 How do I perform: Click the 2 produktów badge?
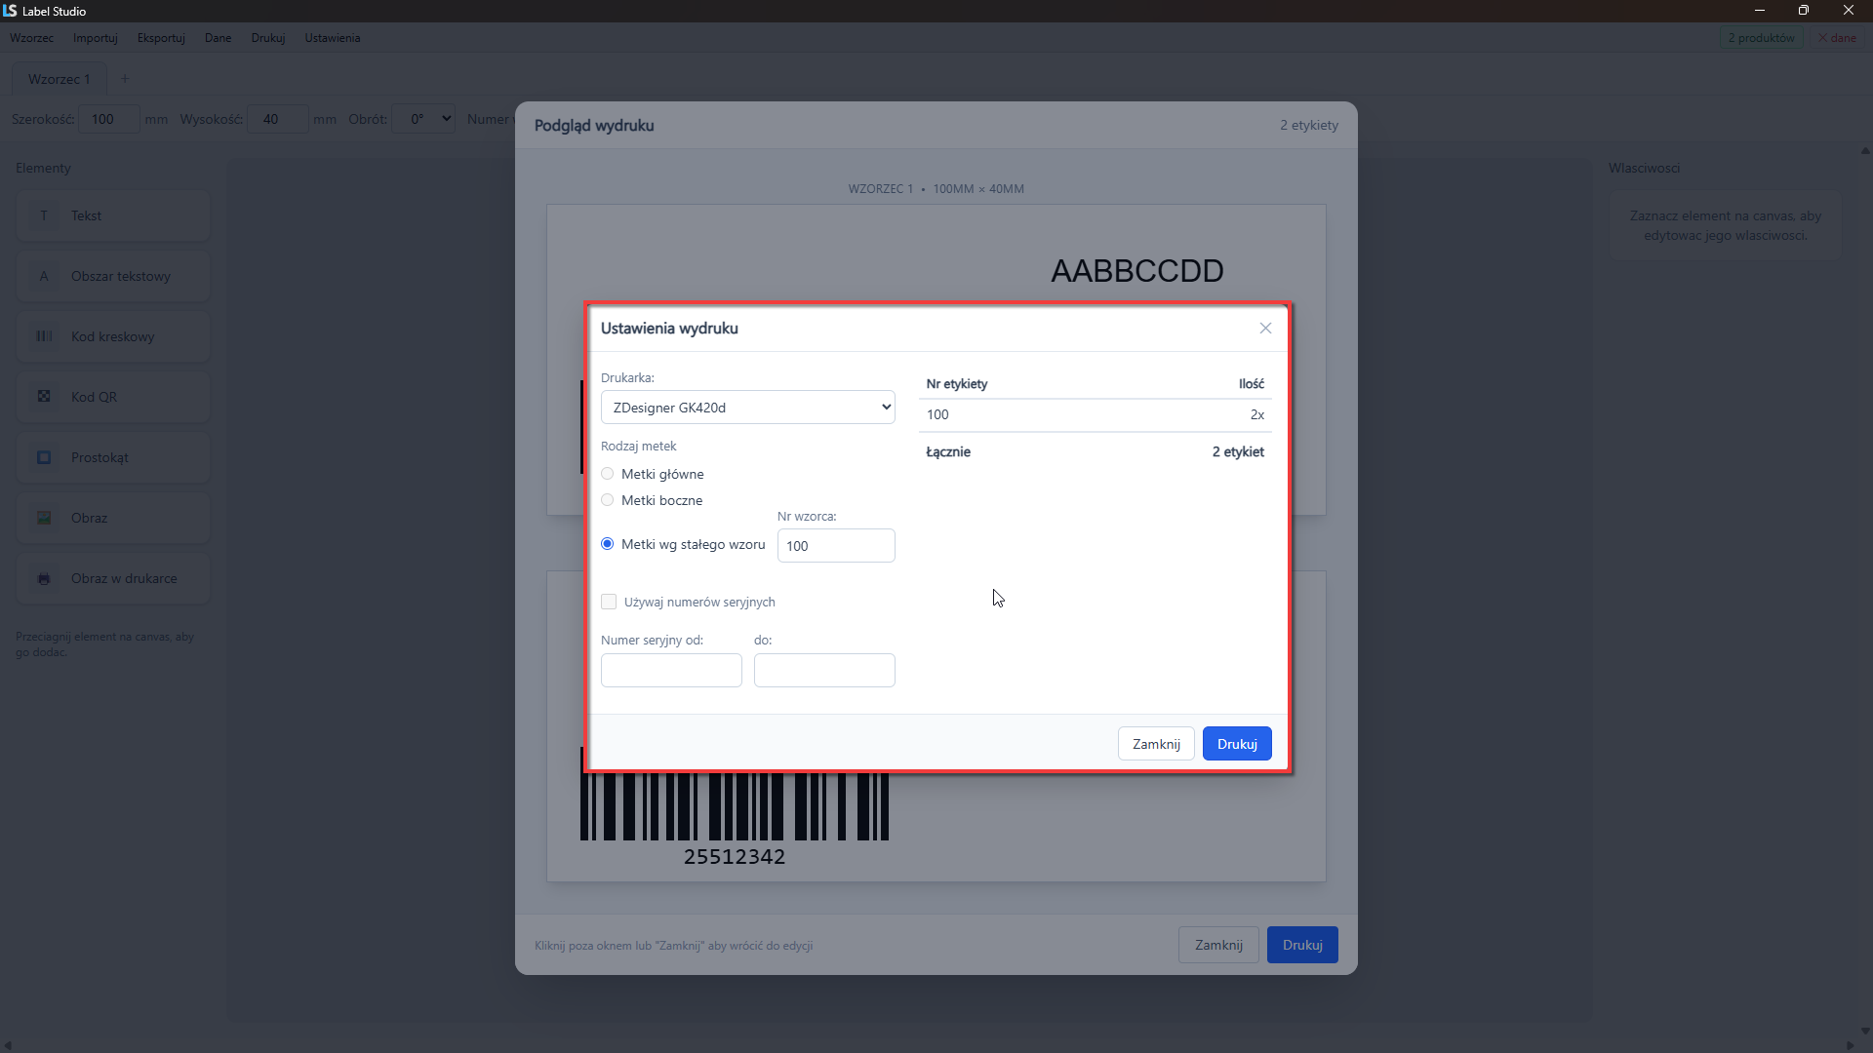(x=1761, y=38)
